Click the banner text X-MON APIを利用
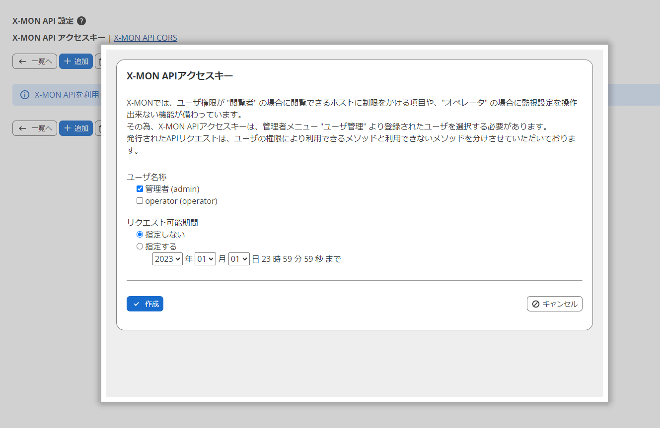This screenshot has height=428, width=660. coord(67,95)
